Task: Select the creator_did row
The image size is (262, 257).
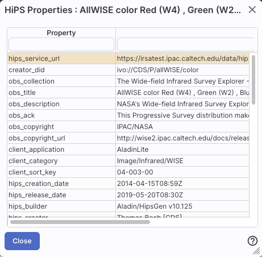Action: tap(128, 70)
